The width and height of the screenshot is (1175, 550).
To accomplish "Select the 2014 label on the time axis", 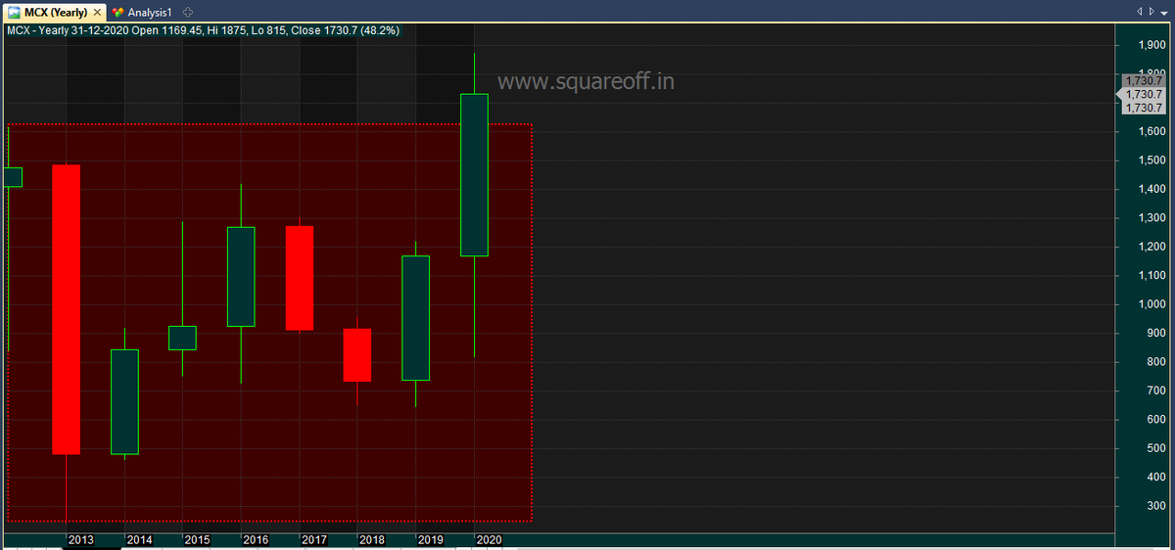I will (139, 540).
